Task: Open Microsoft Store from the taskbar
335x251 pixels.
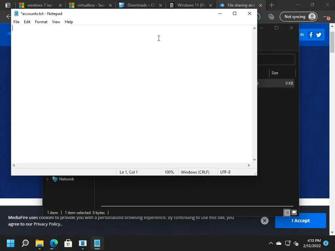Action: click(68, 243)
